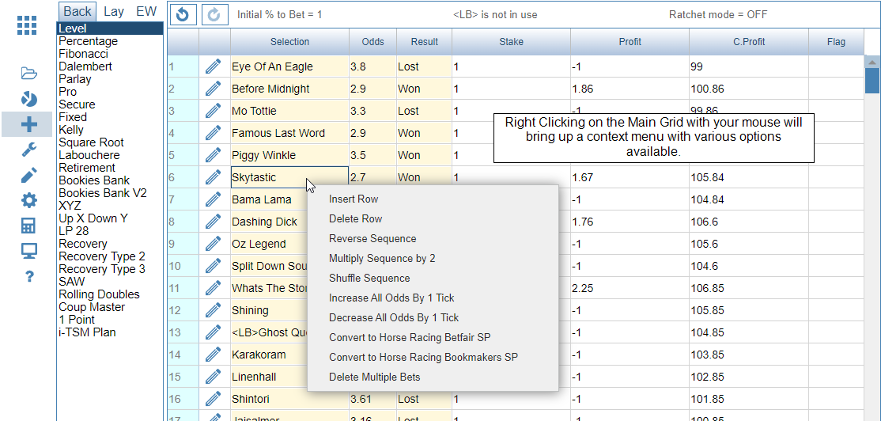The image size is (881, 421).
Task: Click the monitor display icon in sidebar
Action: tap(28, 251)
